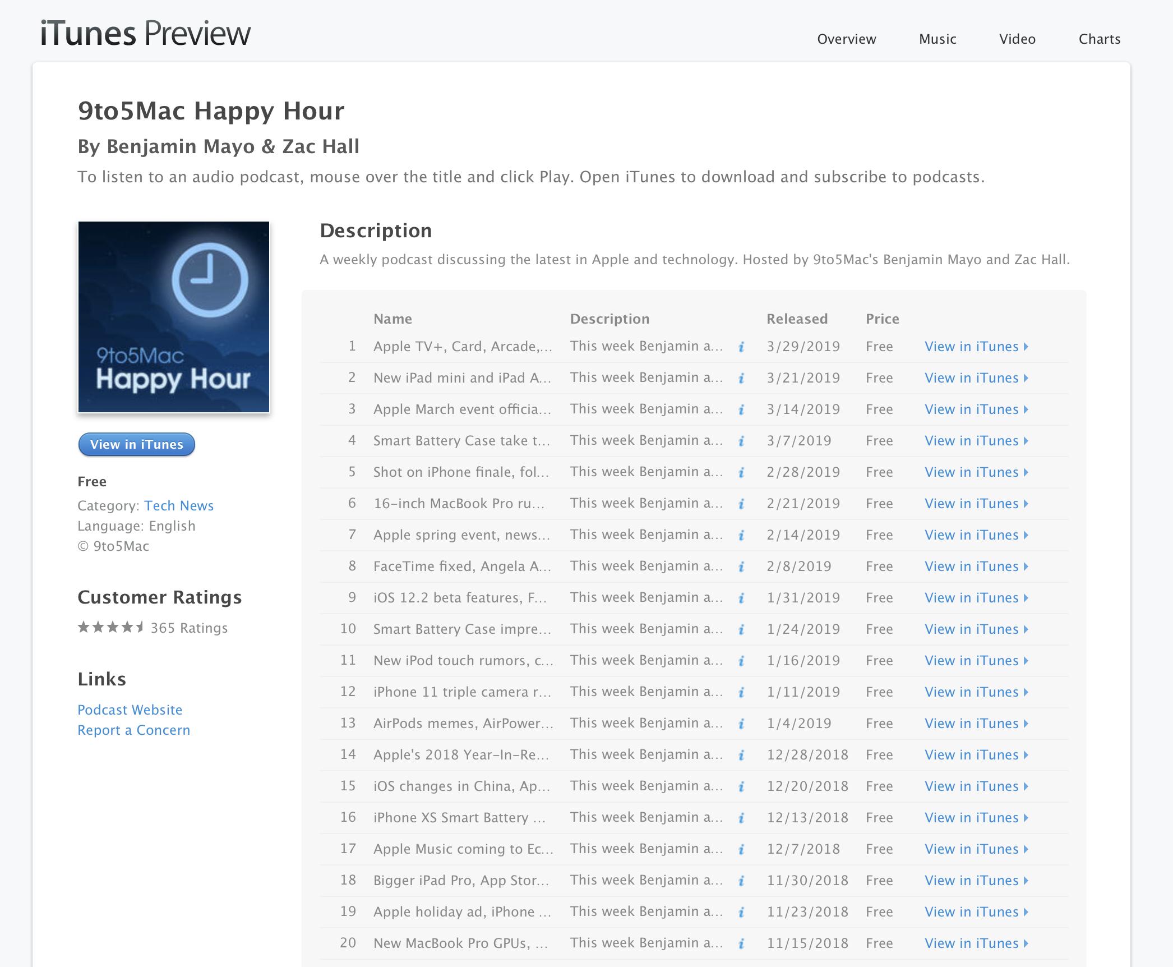Click the Report a Concern link
1173x967 pixels.
(135, 729)
